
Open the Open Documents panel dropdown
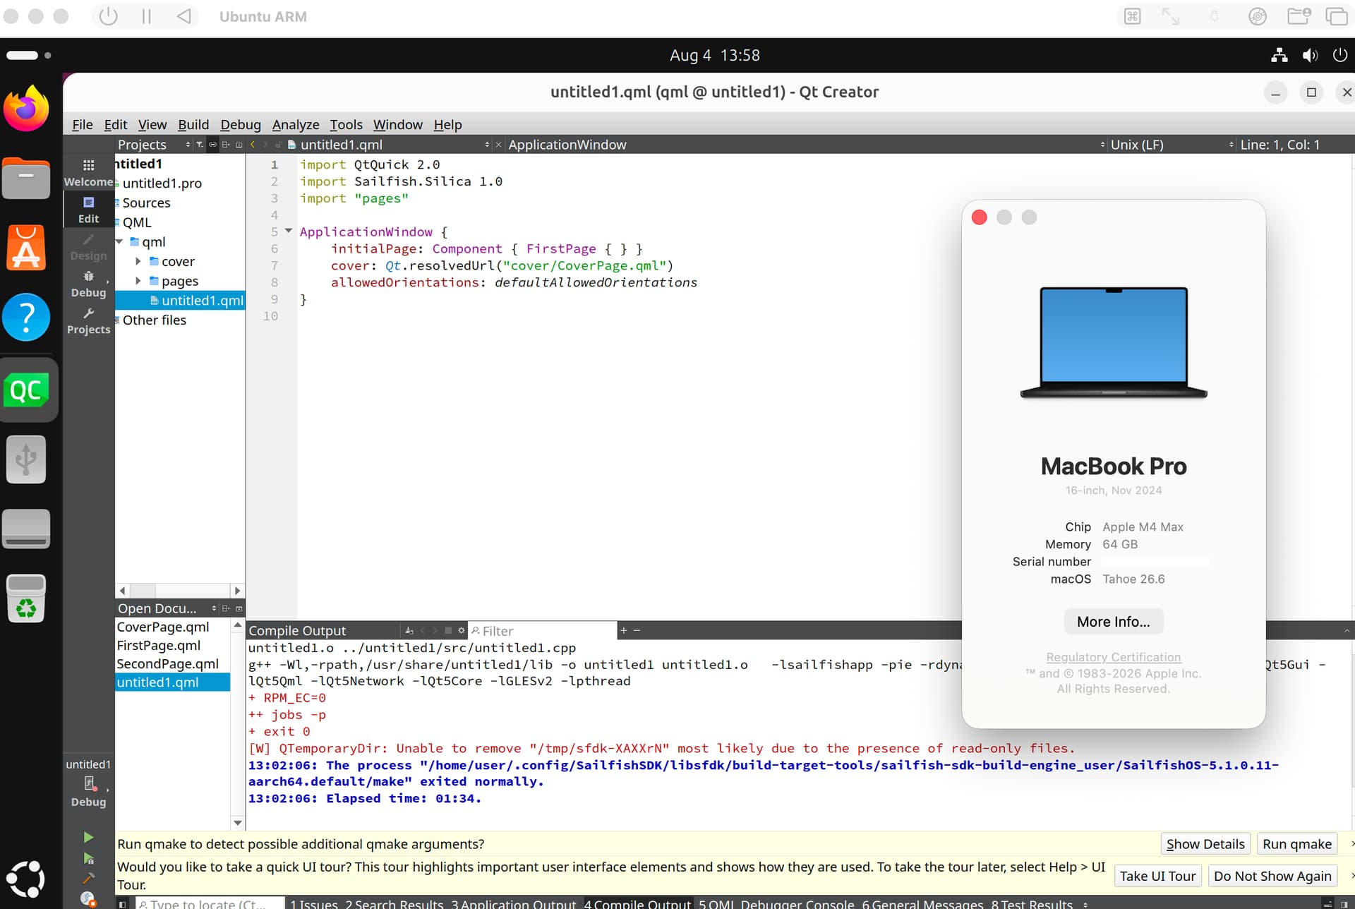click(167, 608)
